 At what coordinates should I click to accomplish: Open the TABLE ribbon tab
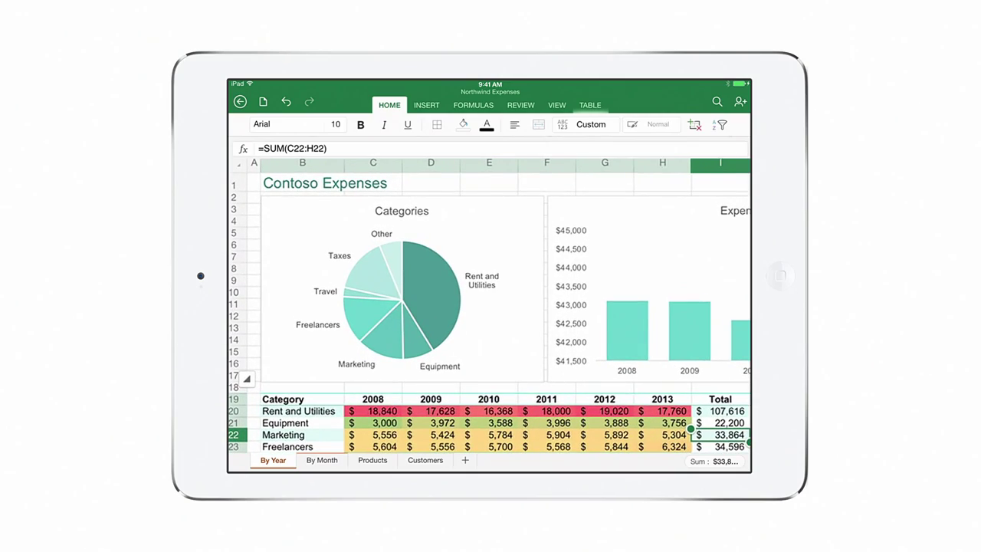click(x=590, y=105)
